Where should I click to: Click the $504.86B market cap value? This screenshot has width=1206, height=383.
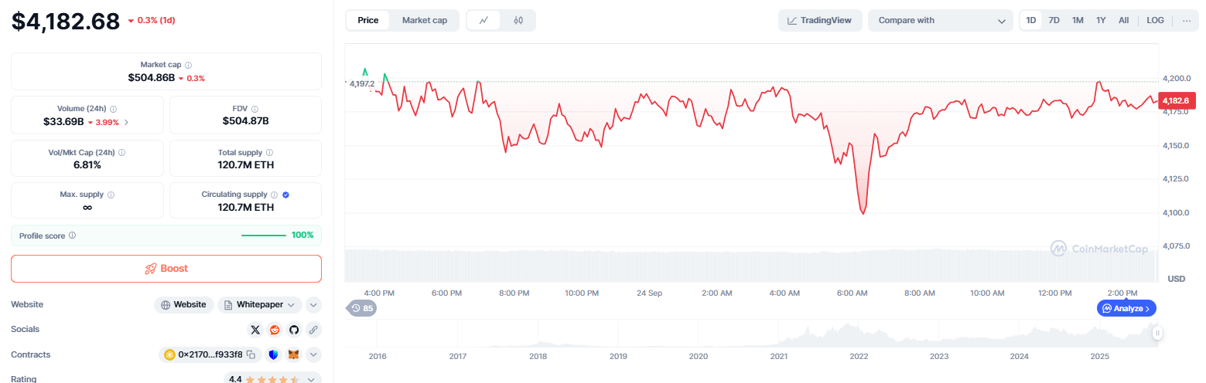152,78
